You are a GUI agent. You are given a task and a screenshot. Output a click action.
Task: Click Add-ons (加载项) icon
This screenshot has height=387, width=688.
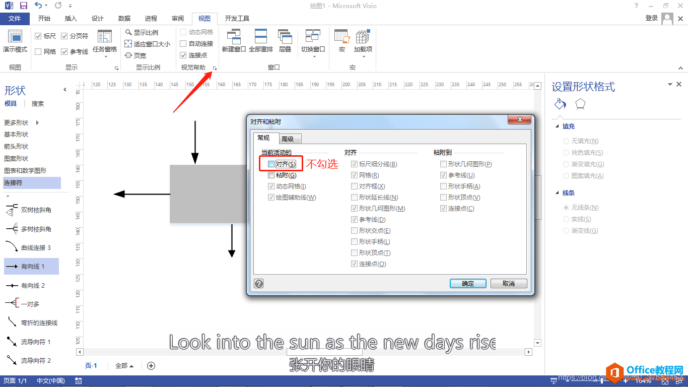(363, 37)
